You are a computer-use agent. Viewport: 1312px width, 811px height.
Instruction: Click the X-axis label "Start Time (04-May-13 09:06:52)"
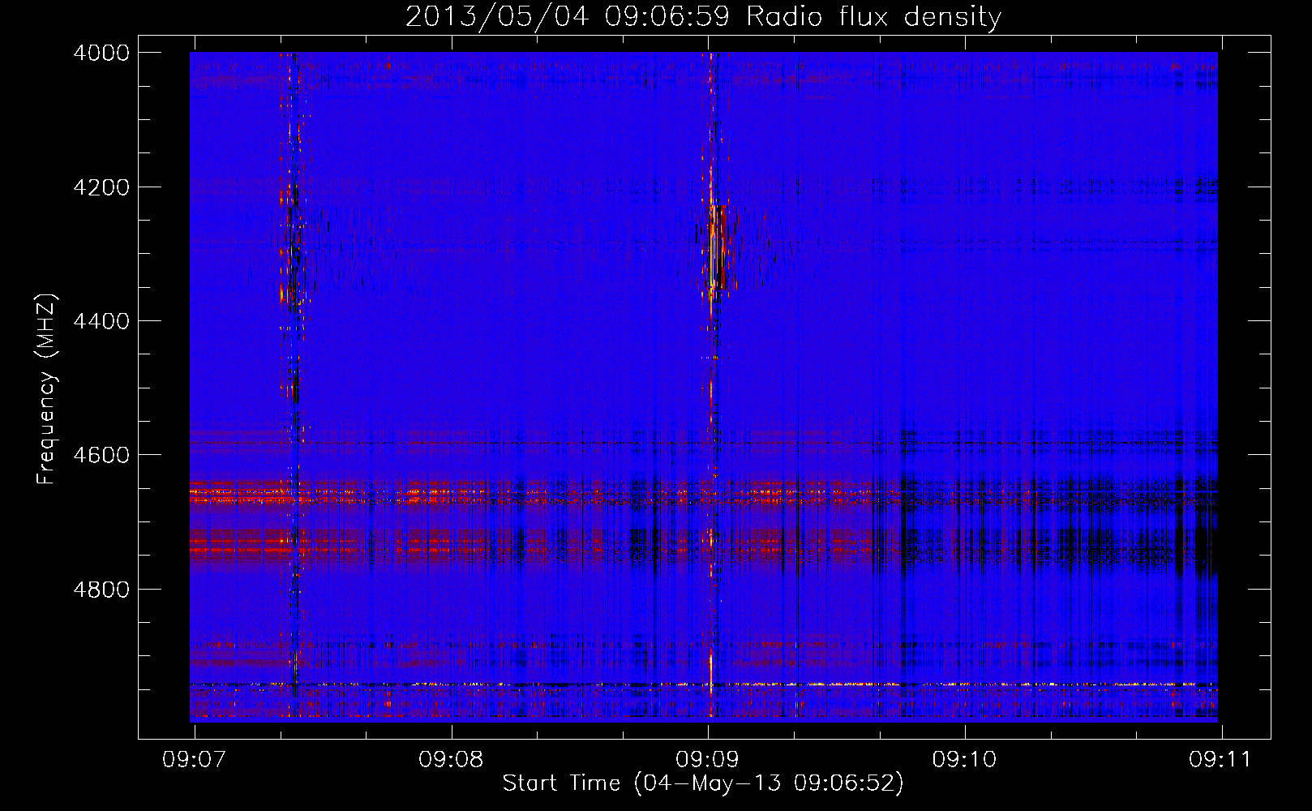pyautogui.click(x=702, y=783)
